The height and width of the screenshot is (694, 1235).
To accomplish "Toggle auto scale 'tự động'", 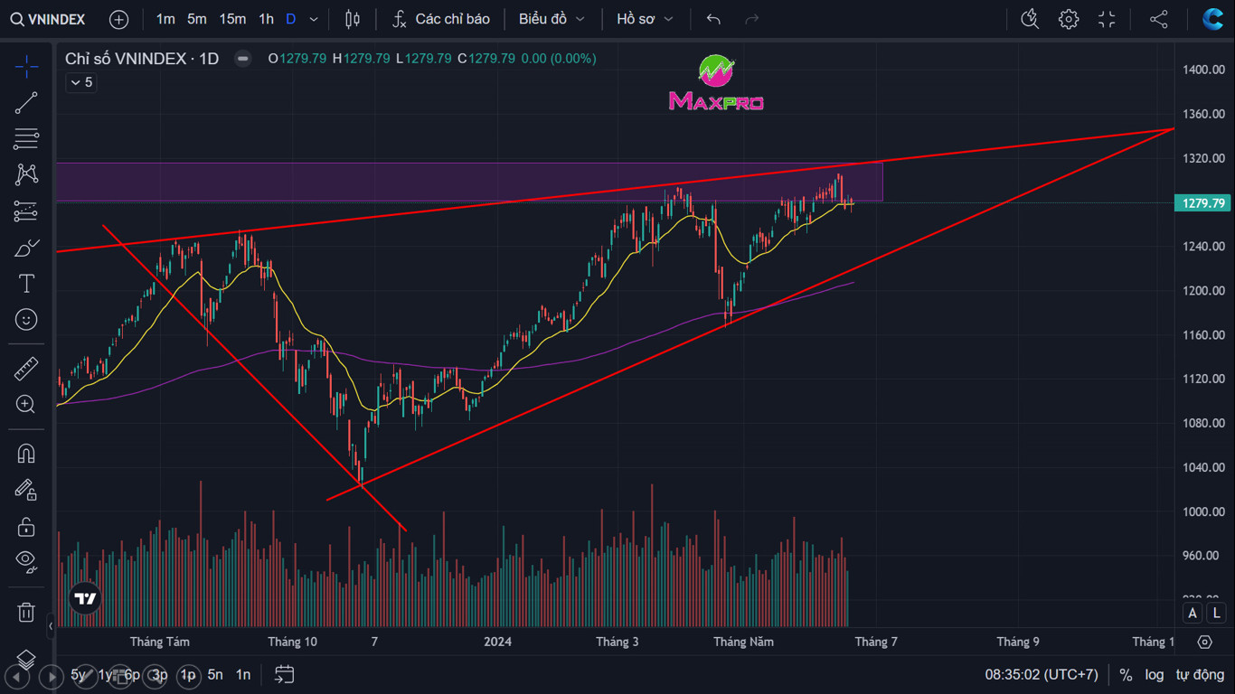I will (x=1200, y=674).
